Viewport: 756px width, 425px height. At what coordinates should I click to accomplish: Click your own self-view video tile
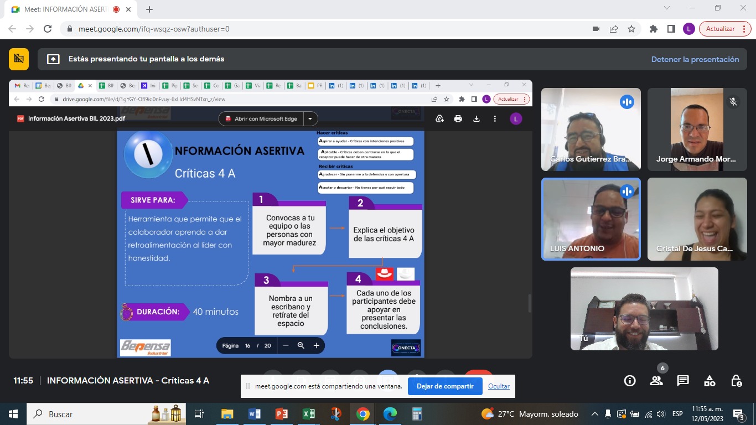click(644, 309)
